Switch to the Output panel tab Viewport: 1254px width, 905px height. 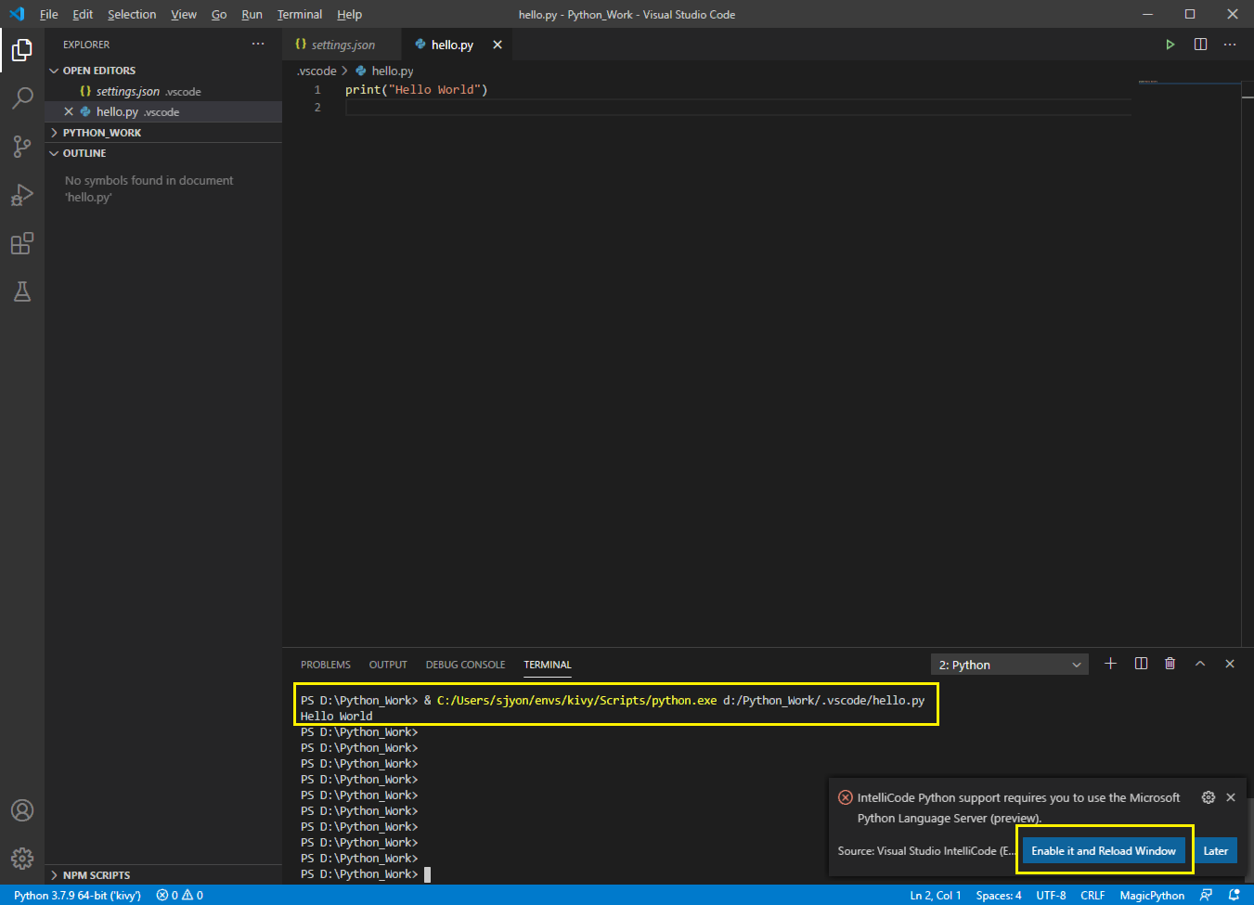tap(388, 665)
